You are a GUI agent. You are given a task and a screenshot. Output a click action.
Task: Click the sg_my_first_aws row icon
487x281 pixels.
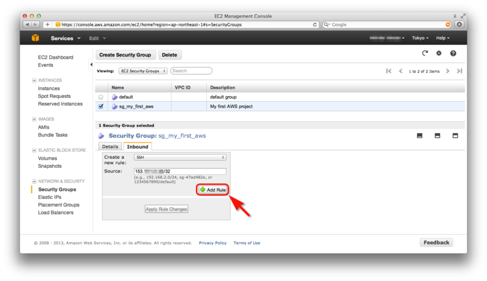(x=114, y=106)
